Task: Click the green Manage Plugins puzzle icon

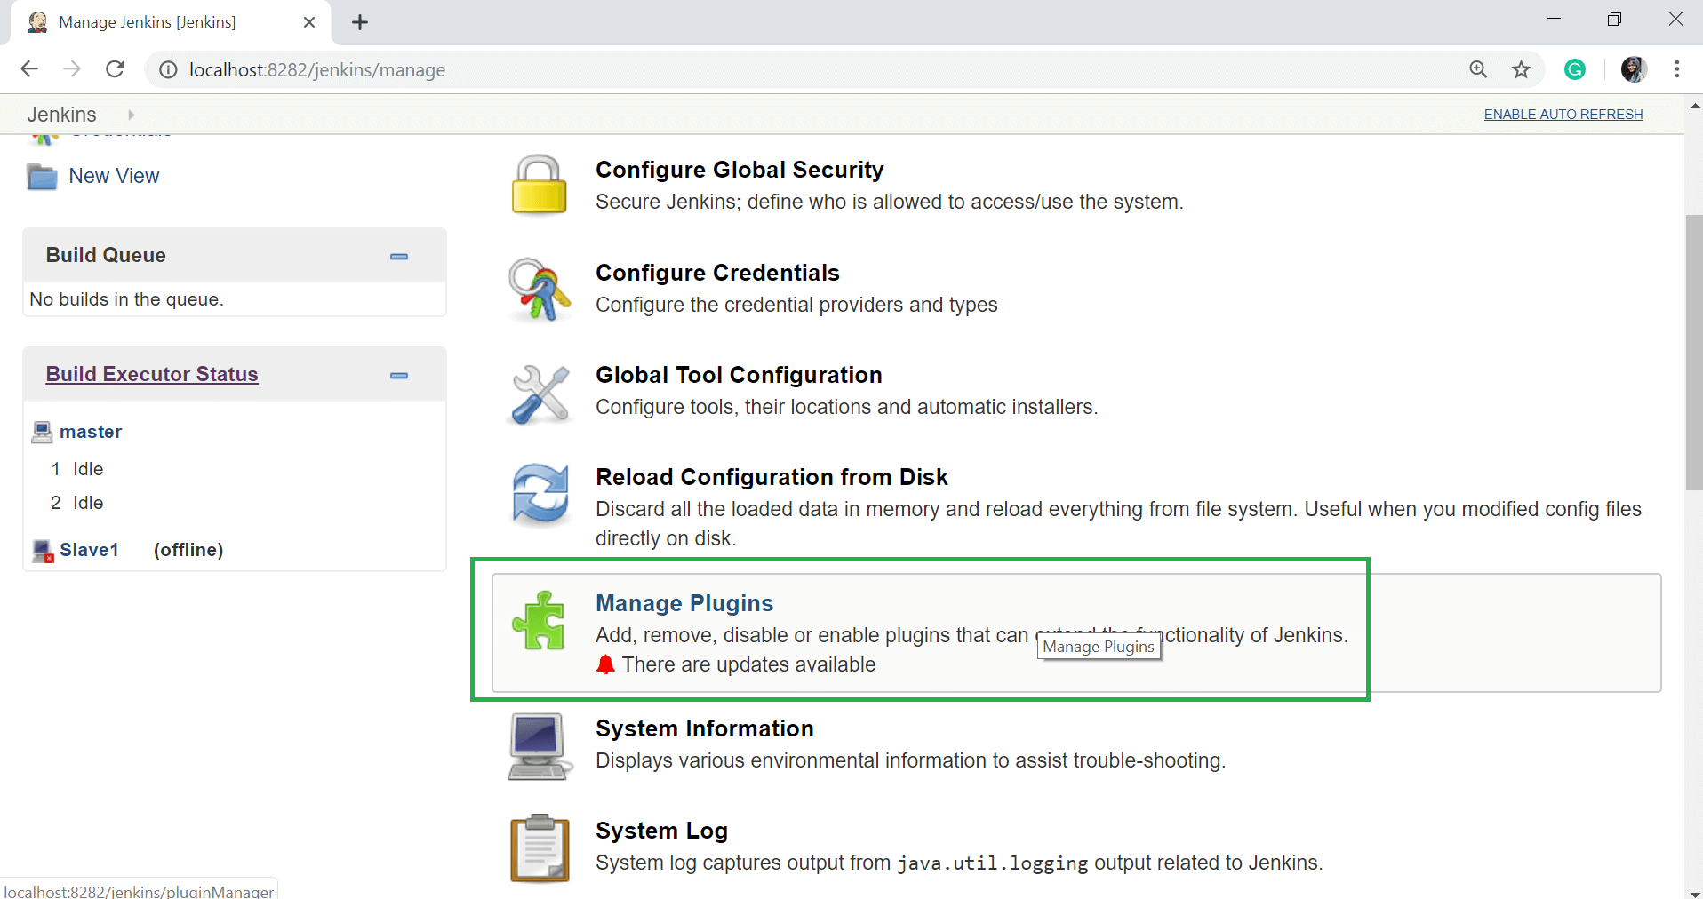Action: pyautogui.click(x=539, y=620)
